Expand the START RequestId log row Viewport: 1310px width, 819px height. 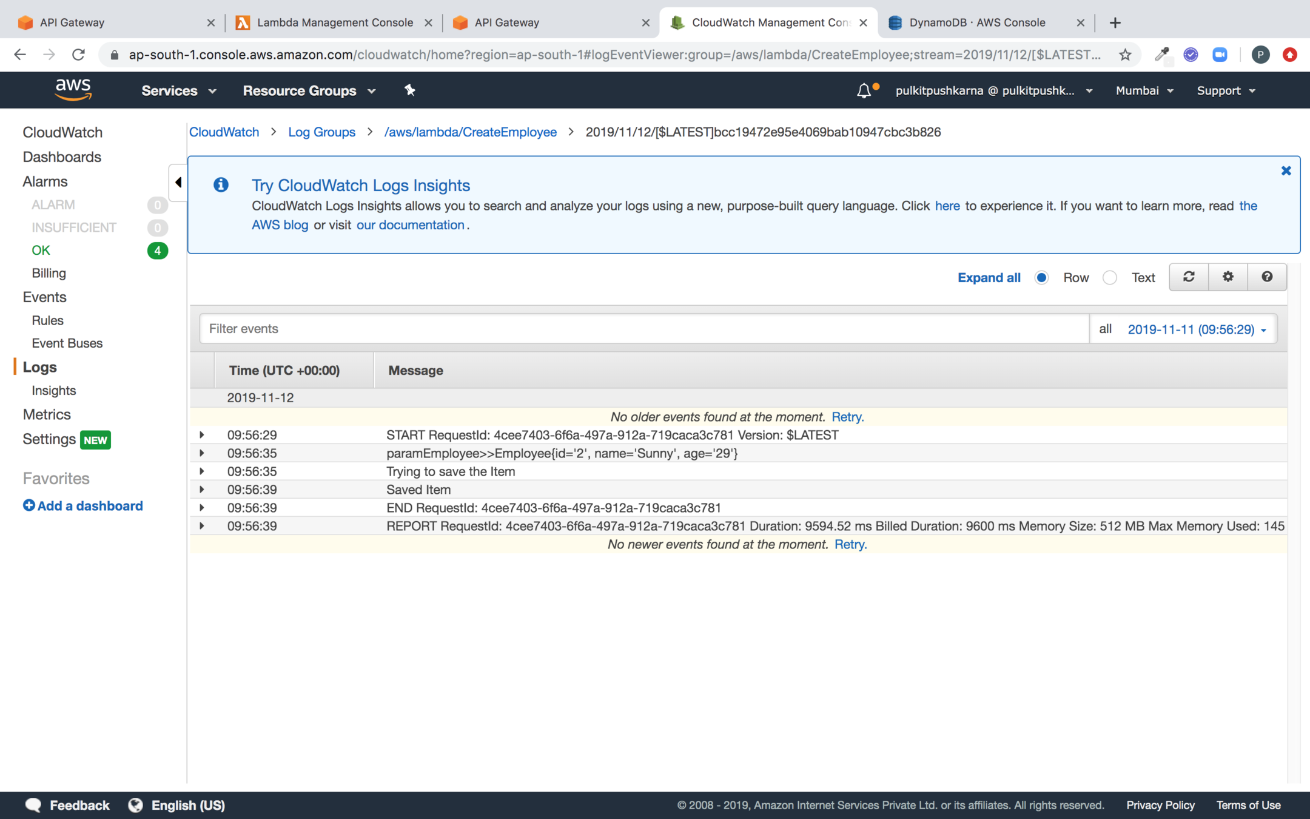202,435
